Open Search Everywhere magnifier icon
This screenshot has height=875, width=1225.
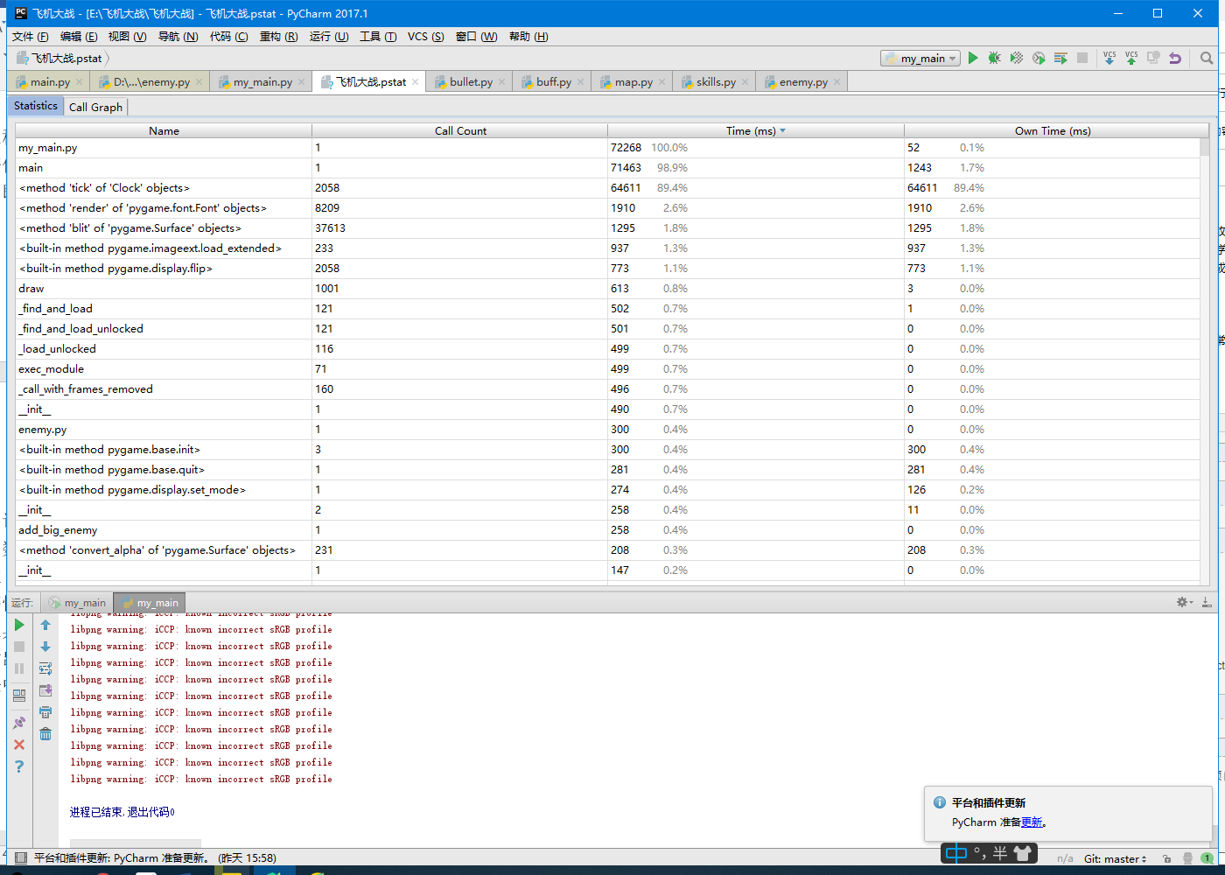[x=1207, y=59]
